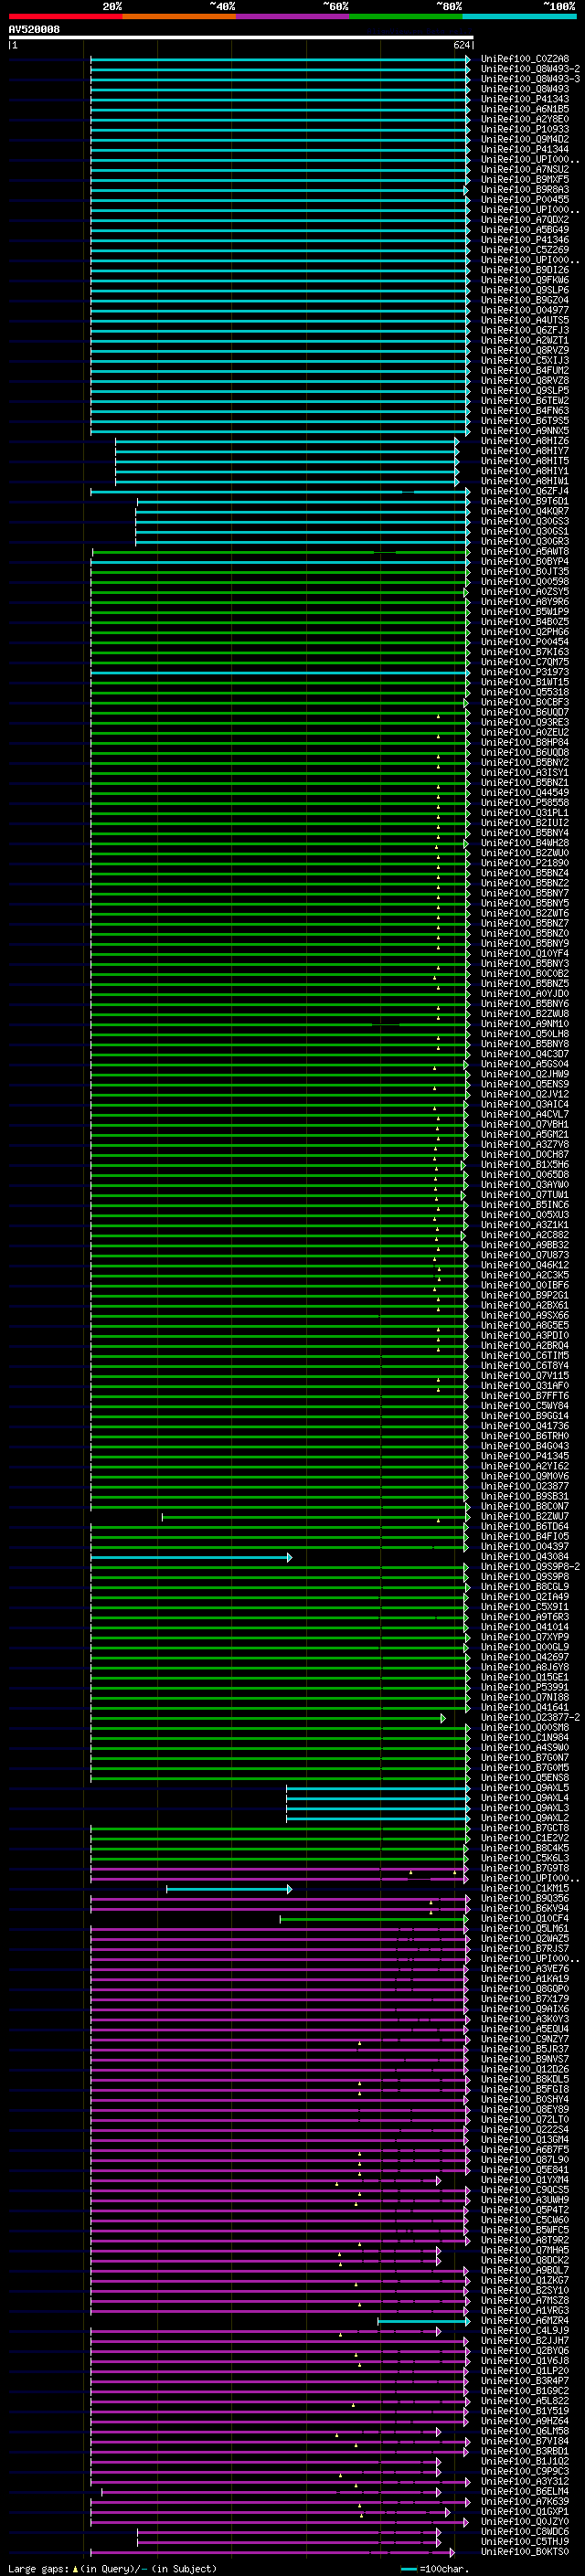Select the UniRef100_Q41014 label

click(x=524, y=1627)
